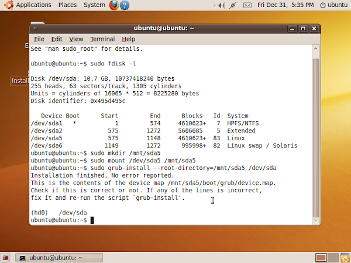
Task: Click the Show Desktop icon in bottom panel
Action: click(5, 258)
